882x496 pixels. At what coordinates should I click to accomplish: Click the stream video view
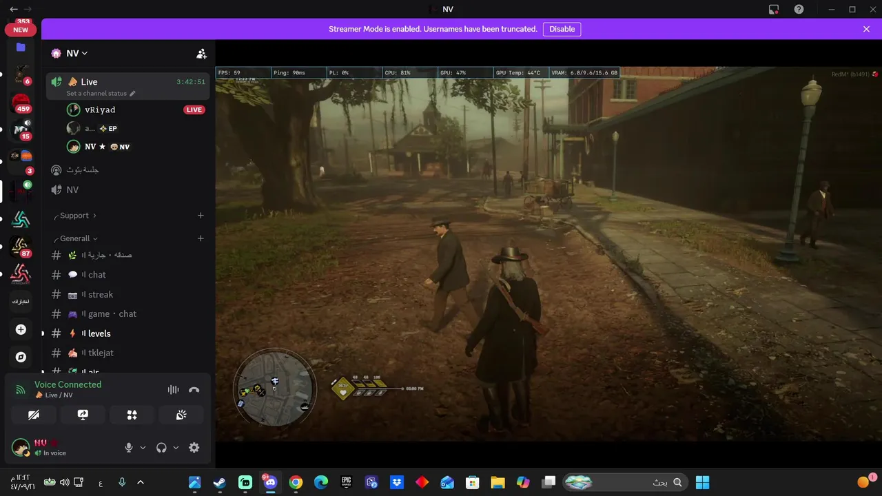coord(548,254)
